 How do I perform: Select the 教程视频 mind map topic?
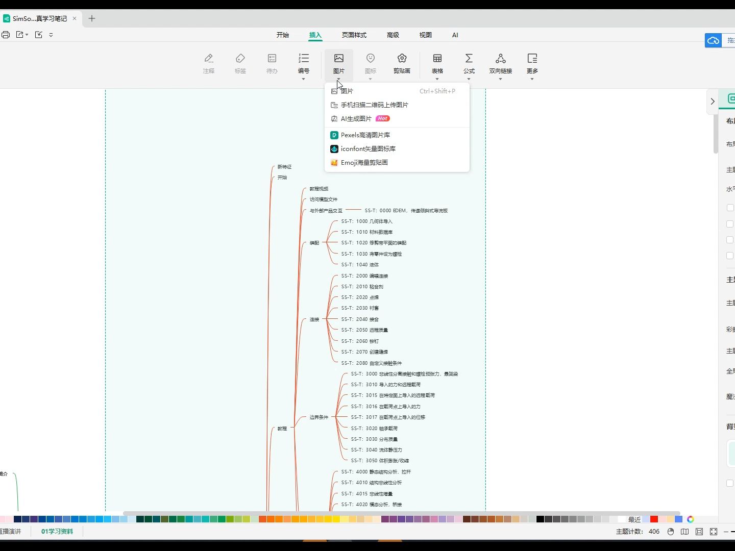coord(319,189)
